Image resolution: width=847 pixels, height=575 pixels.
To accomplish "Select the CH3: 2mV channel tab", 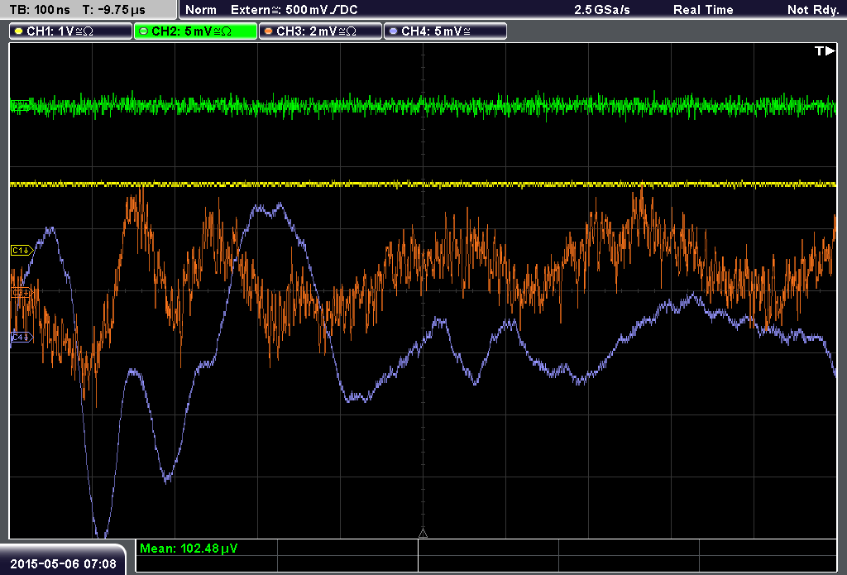I will click(x=320, y=31).
